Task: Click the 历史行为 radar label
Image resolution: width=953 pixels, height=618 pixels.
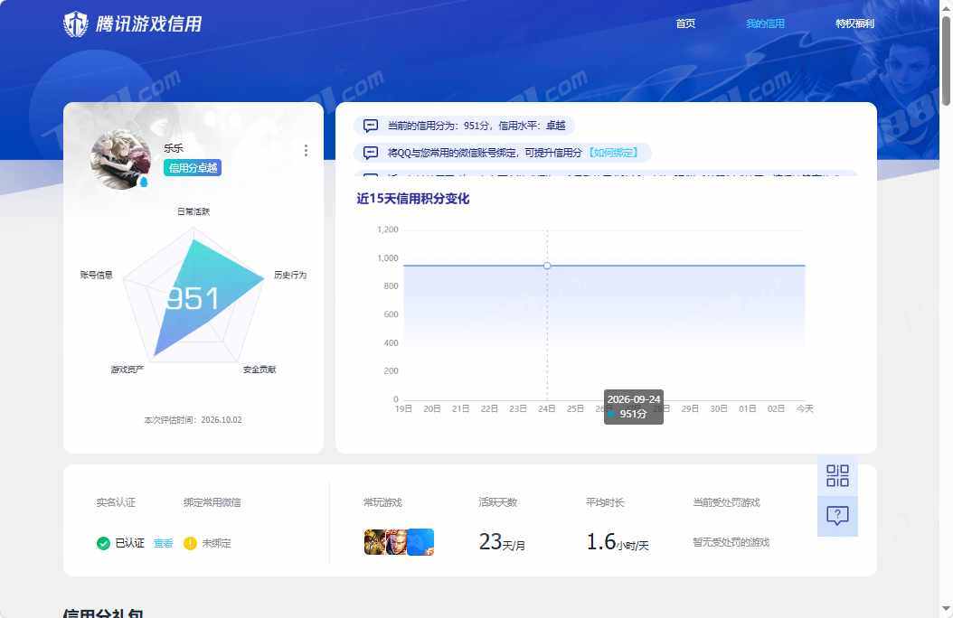Action: [x=290, y=275]
